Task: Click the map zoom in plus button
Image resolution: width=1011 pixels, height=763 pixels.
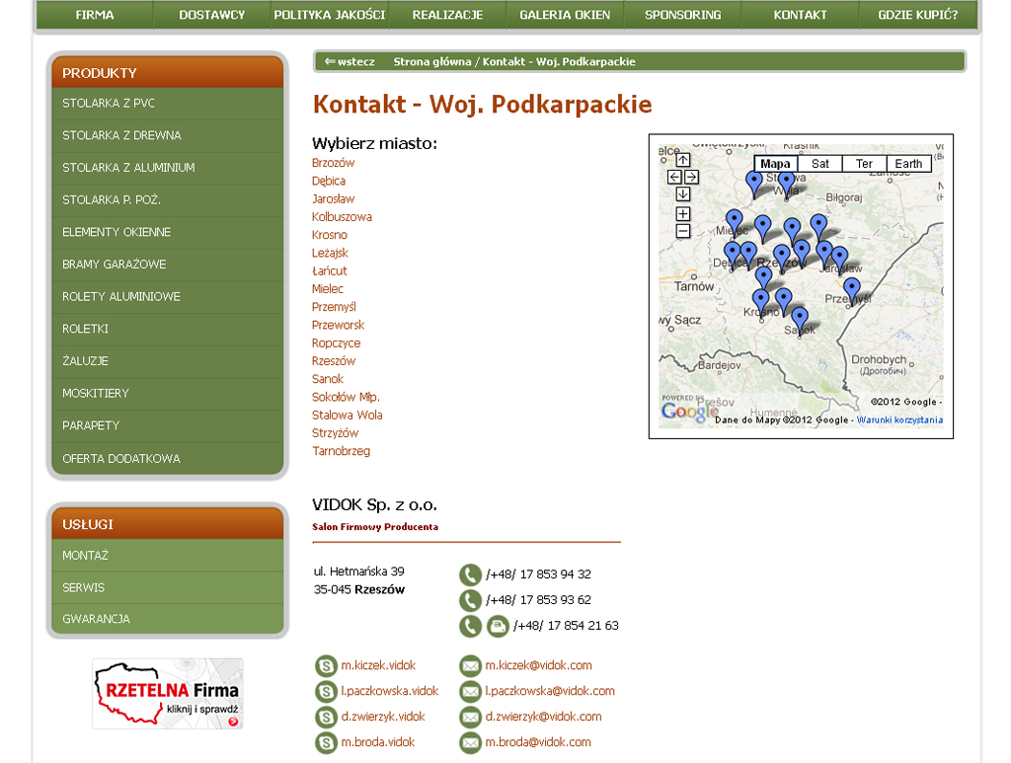Action: click(x=682, y=214)
